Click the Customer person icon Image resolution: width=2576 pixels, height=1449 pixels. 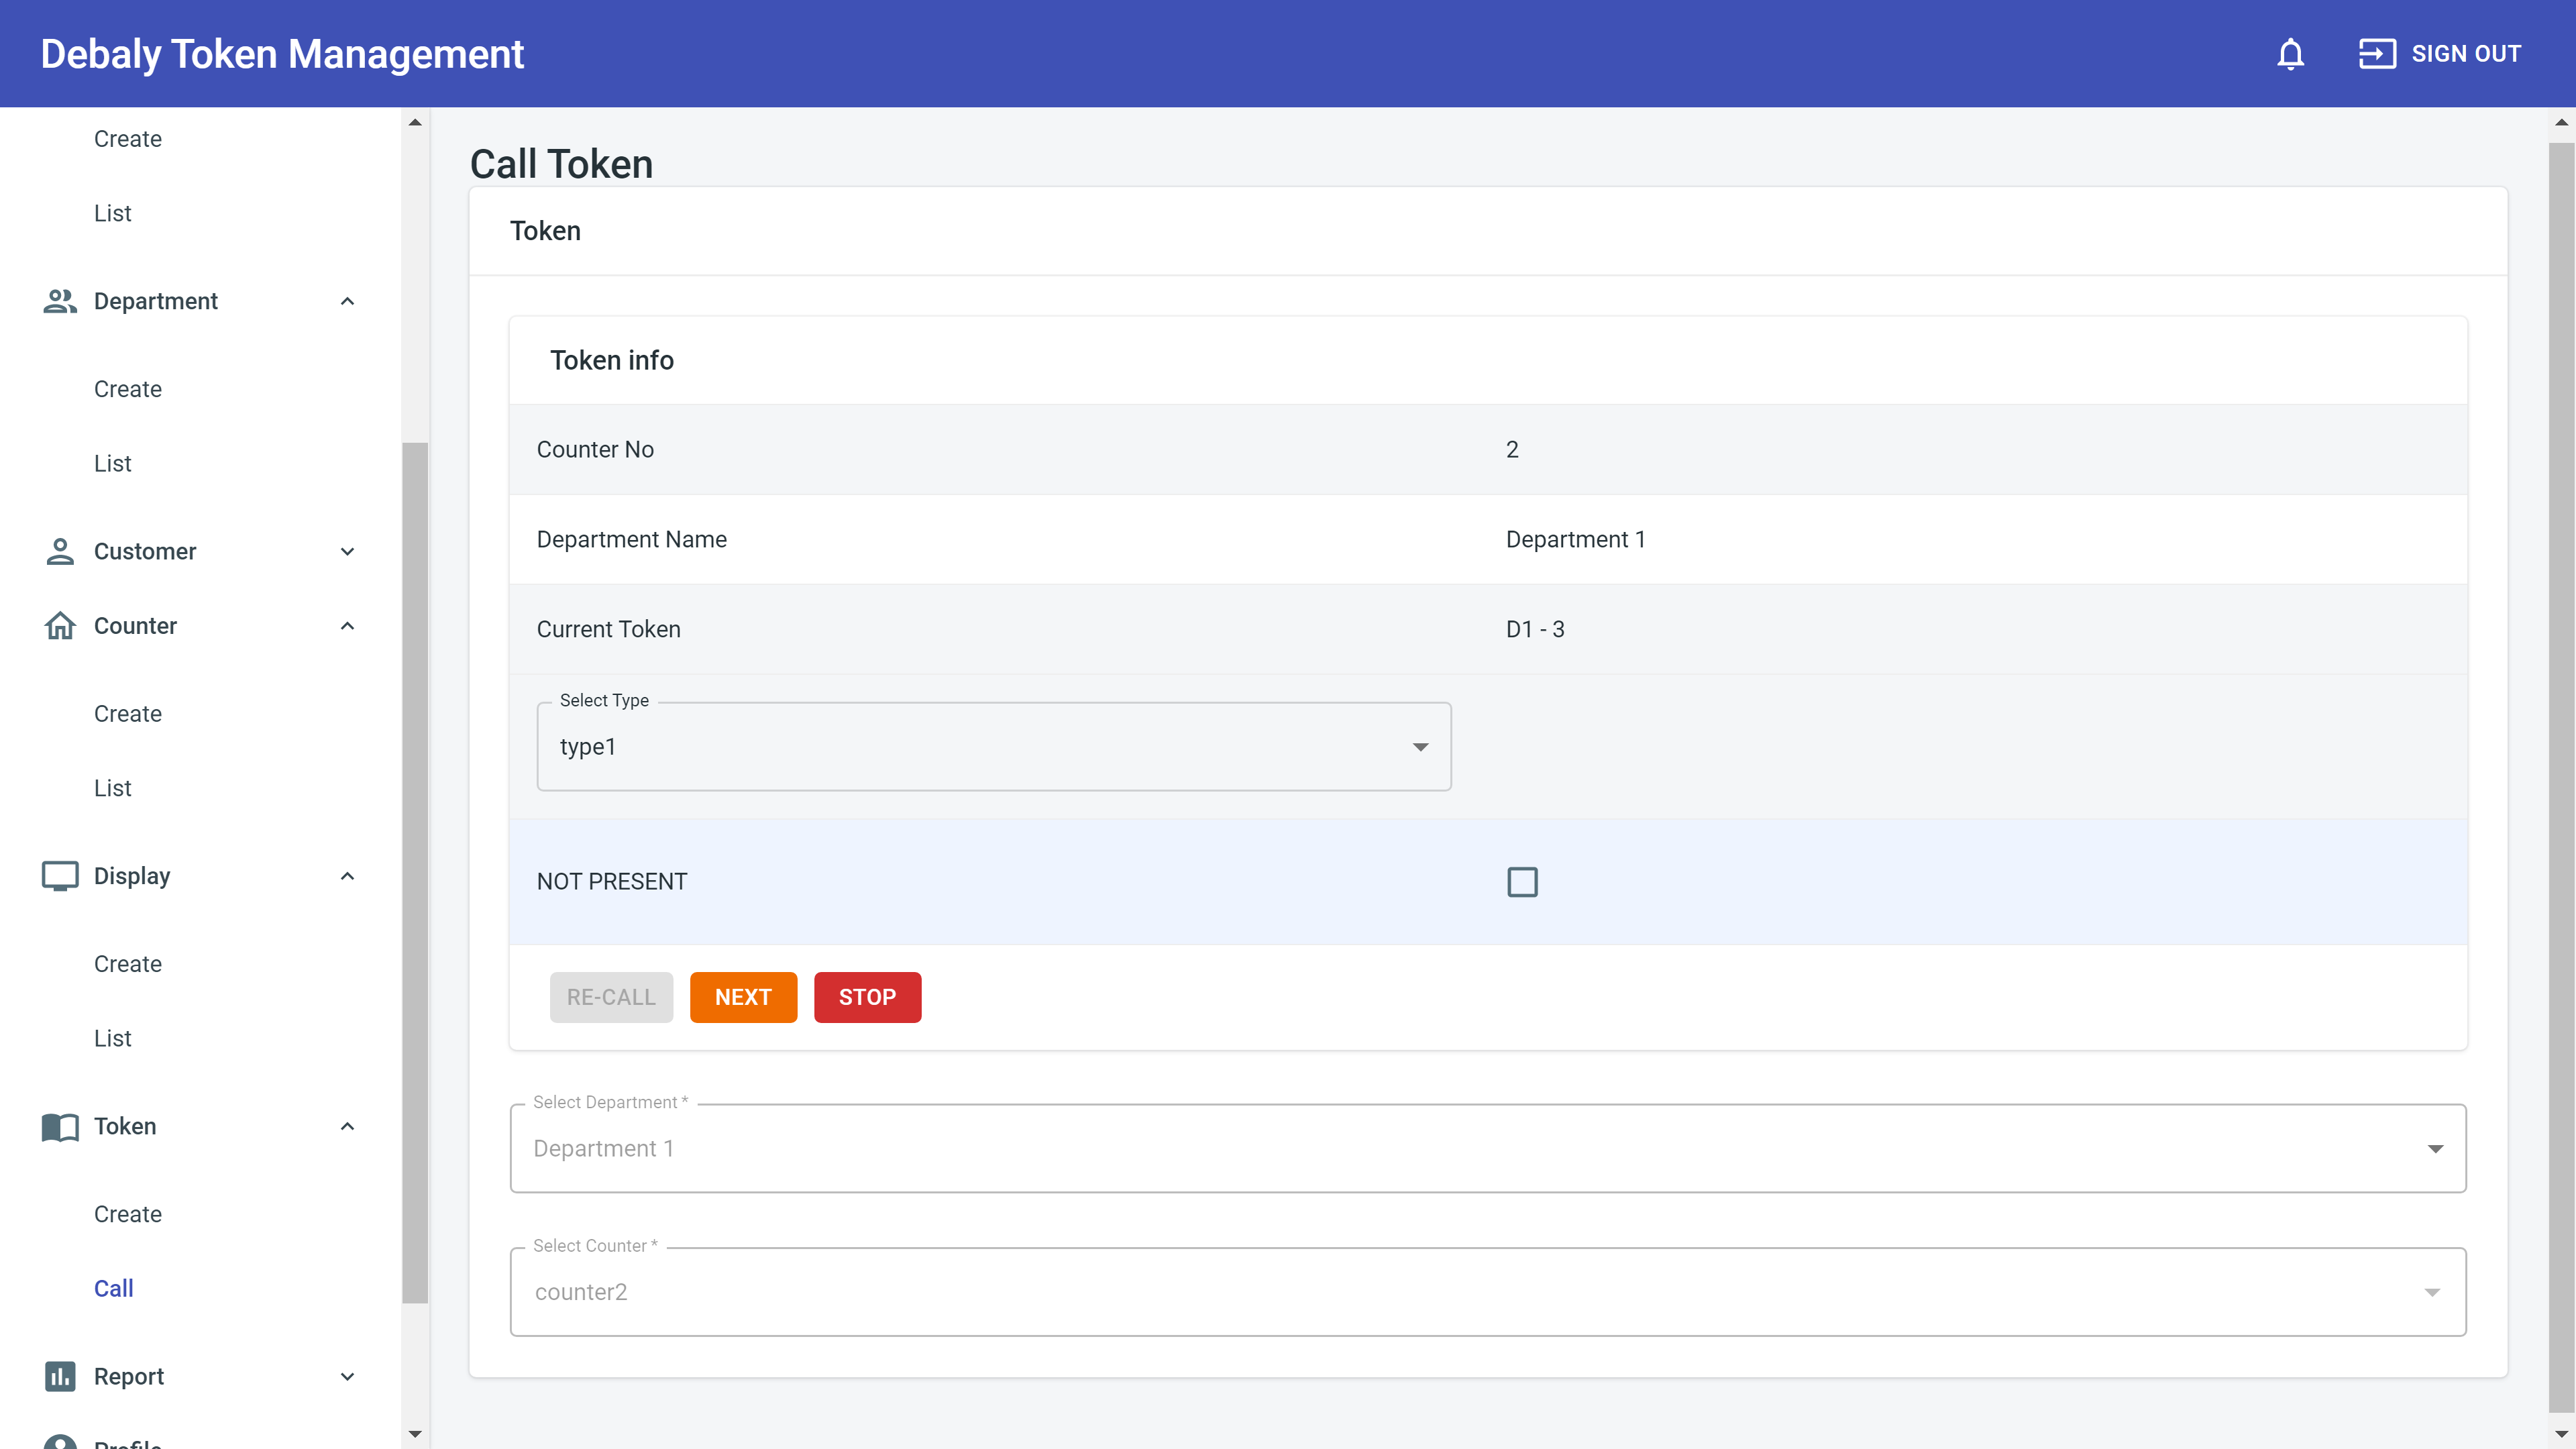point(60,551)
